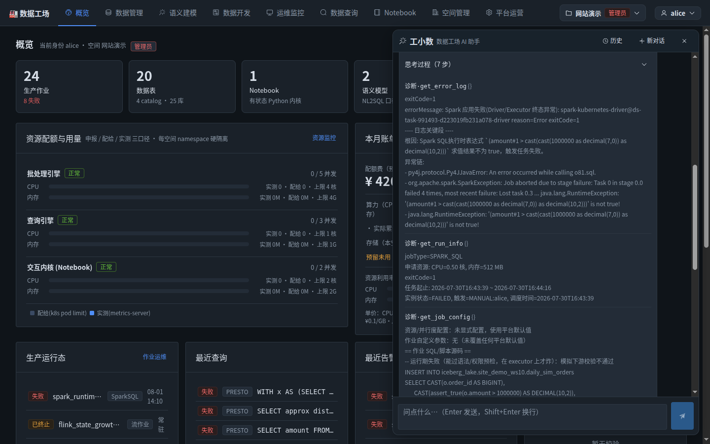Open the alice user dropdown
Image resolution: width=710 pixels, height=444 pixels.
pos(678,13)
